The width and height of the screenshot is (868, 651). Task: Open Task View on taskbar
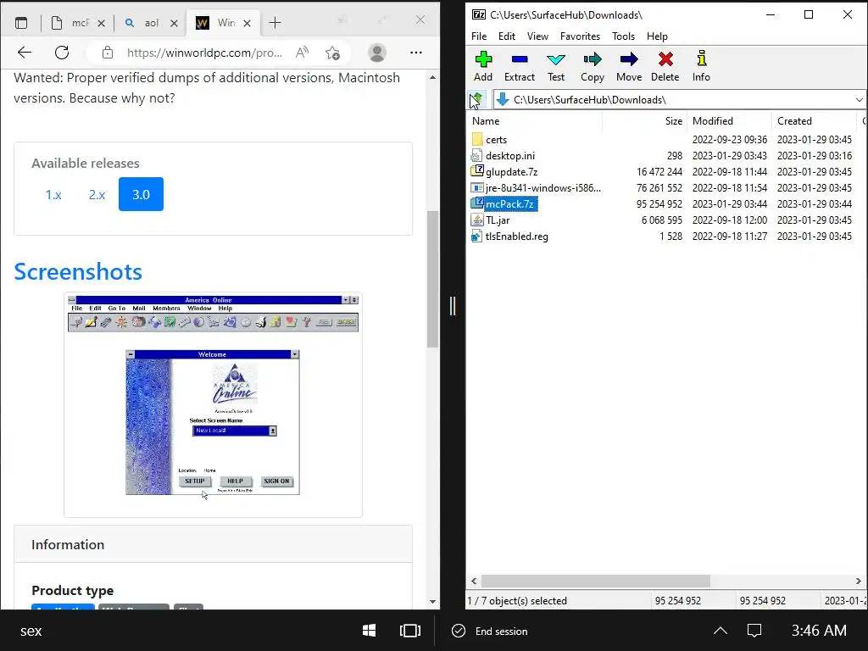[x=410, y=631]
